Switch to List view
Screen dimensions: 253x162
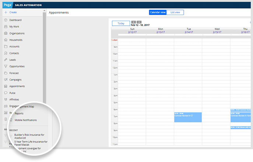[x=175, y=12]
